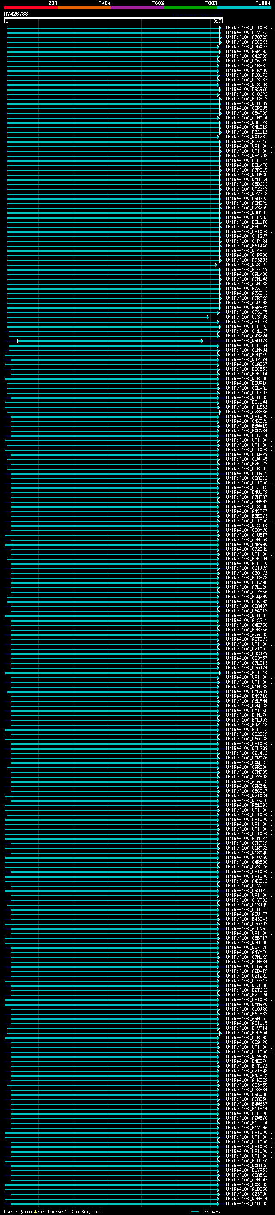Click the white query sequence ruler bar
275x1215 pixels.
tap(113, 17)
